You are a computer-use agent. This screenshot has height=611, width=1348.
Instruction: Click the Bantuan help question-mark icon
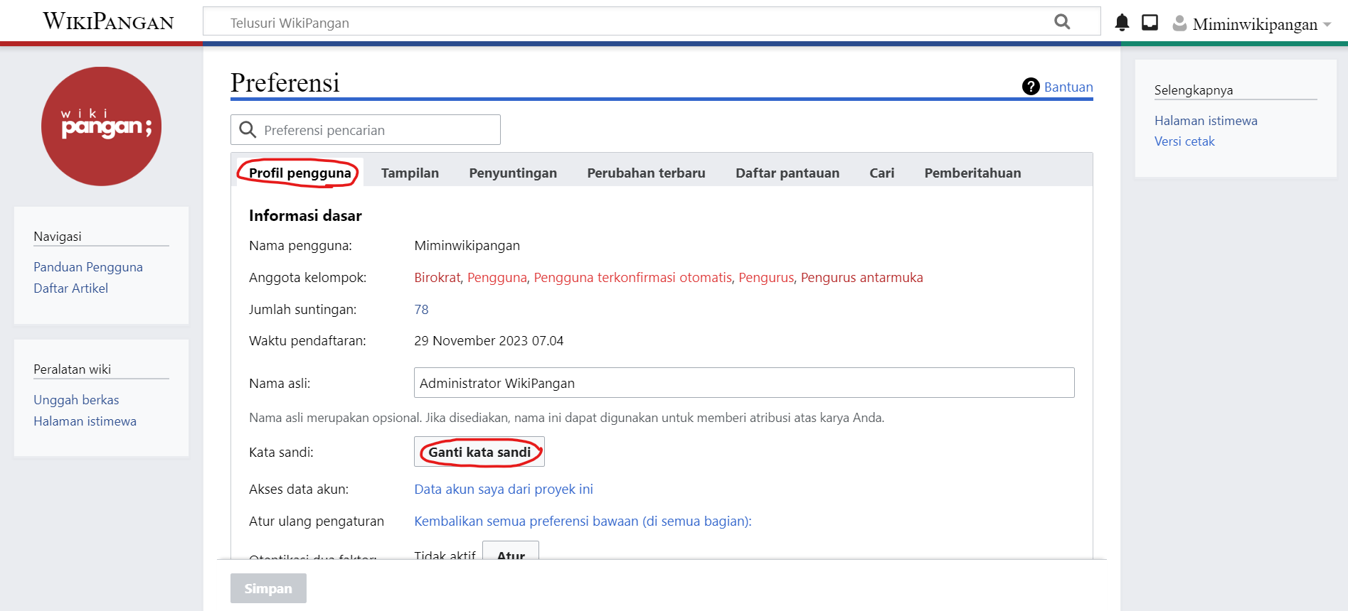point(1031,87)
